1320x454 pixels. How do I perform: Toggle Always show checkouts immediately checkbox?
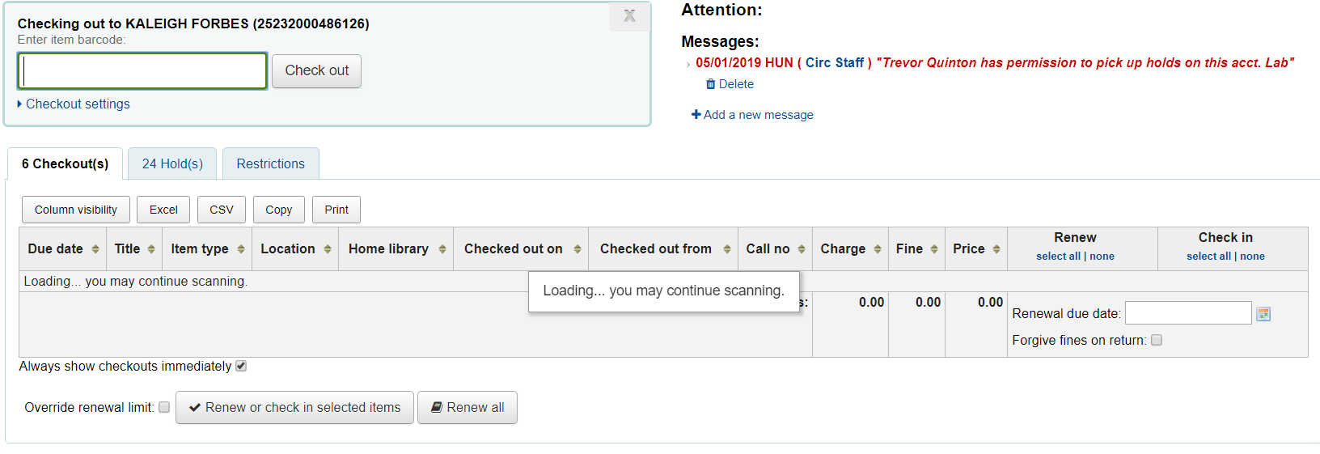point(241,367)
